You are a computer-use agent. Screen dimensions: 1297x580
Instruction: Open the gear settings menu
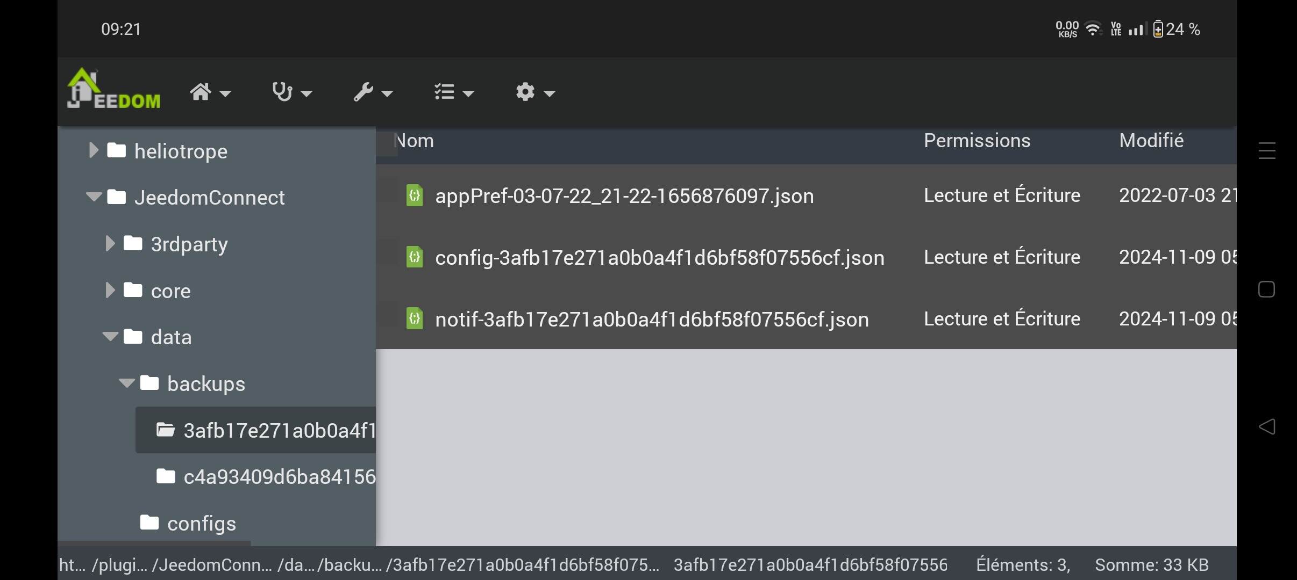(535, 92)
